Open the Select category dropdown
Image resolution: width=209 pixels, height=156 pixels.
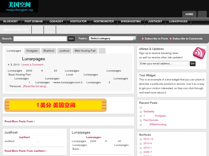pos(113,38)
